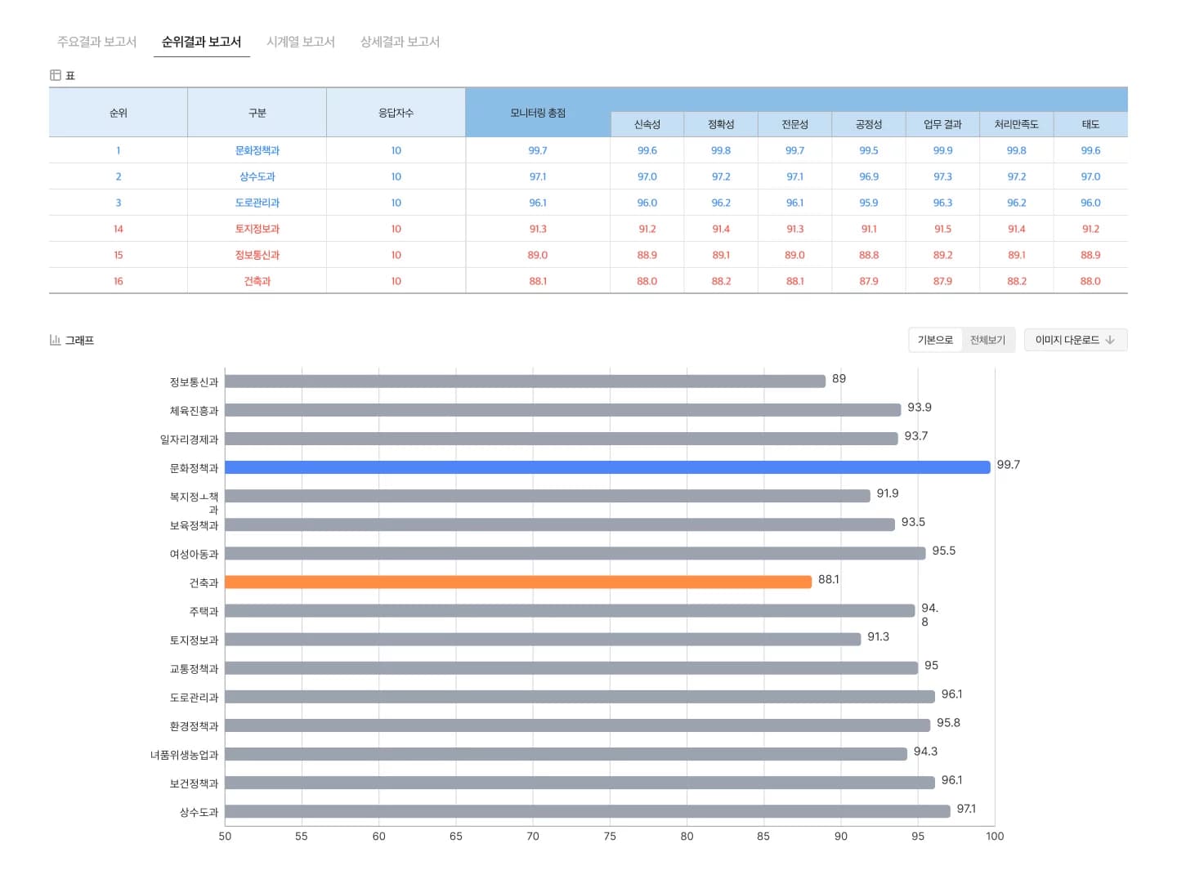Click the 신속성 column header
Screen dimensions: 1177x879
pos(647,124)
